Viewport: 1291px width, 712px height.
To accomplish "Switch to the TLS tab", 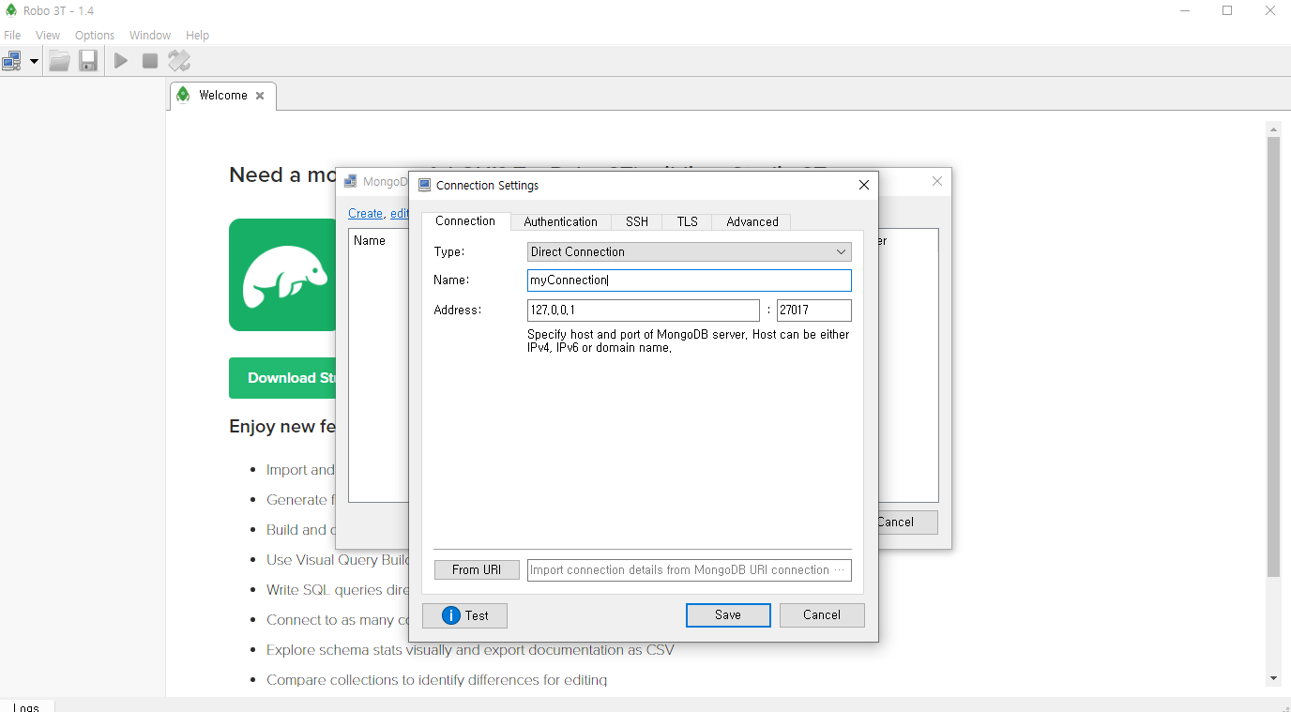I will coord(688,221).
